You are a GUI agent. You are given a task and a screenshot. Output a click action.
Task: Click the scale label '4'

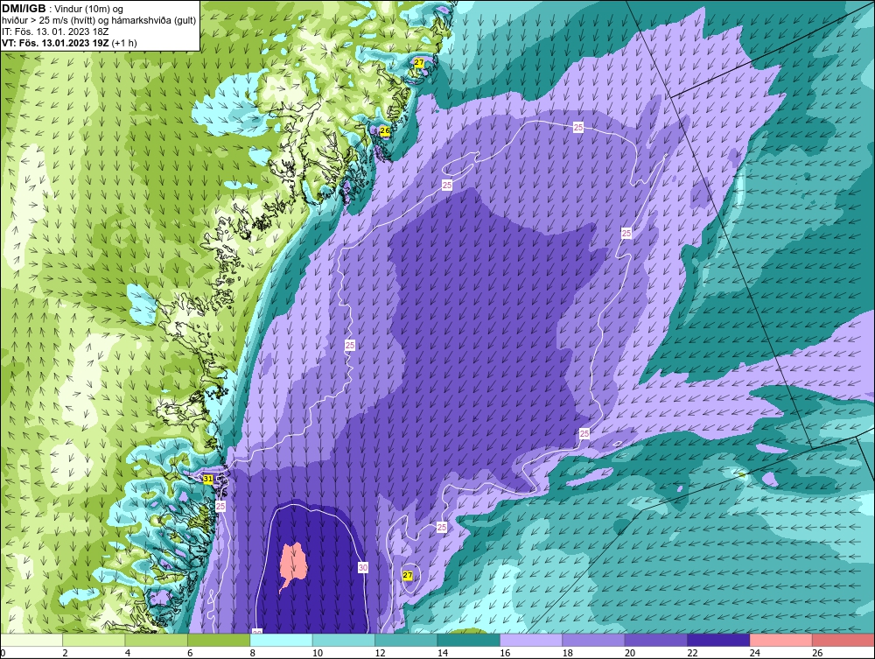128,654
